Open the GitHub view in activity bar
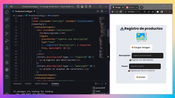Screen dimensions: 175x98 [7, 70]
